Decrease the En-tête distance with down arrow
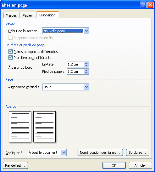The height and width of the screenshot is (172, 155). click(86, 66)
